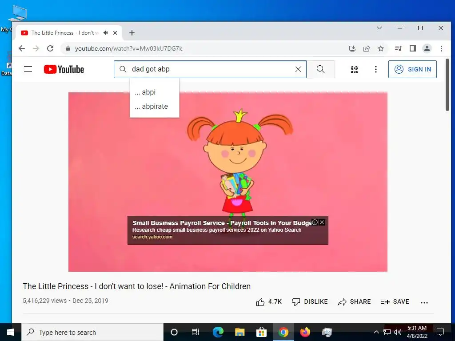Screen dimensions: 455x341
Task: Click the page vertical scrollbar
Action: coord(448,84)
